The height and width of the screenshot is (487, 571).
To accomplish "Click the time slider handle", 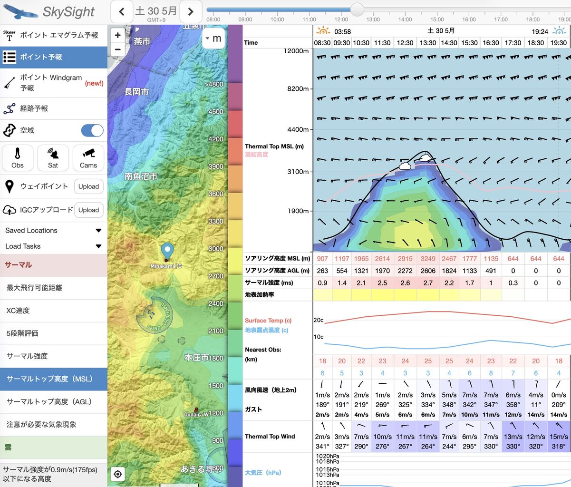I will pyautogui.click(x=357, y=9).
